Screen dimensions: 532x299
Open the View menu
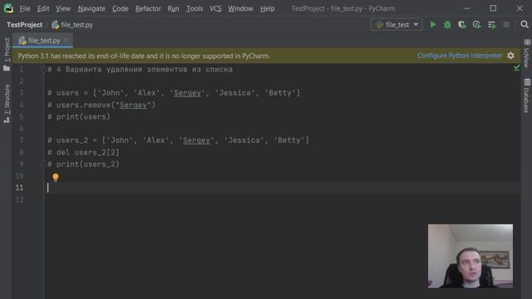tap(63, 8)
